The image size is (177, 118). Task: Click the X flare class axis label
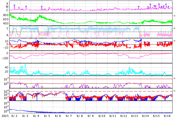point(7,4)
